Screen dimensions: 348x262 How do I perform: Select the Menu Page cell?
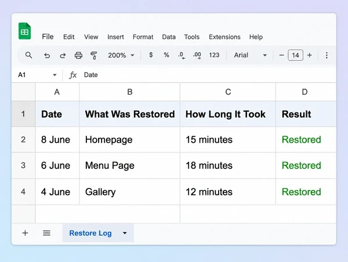129,166
